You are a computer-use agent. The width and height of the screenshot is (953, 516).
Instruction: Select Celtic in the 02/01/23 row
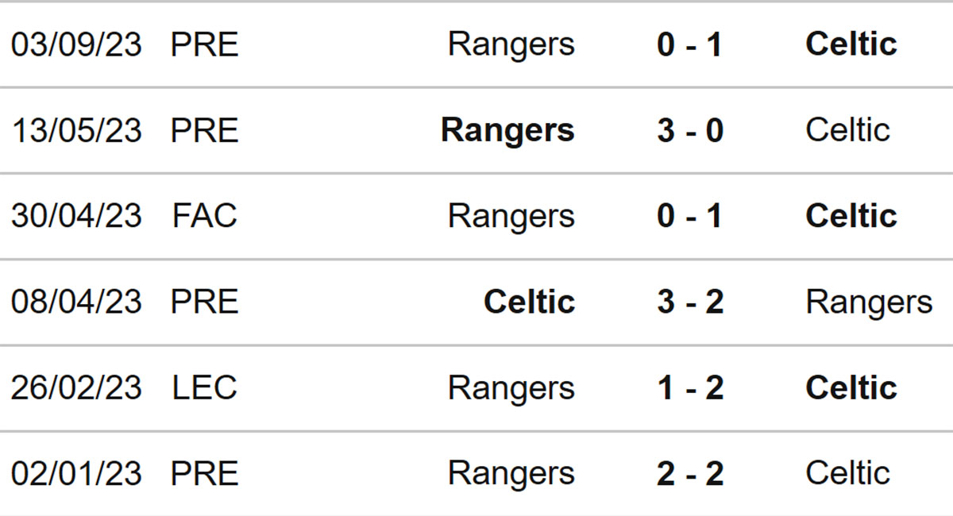[847, 474]
